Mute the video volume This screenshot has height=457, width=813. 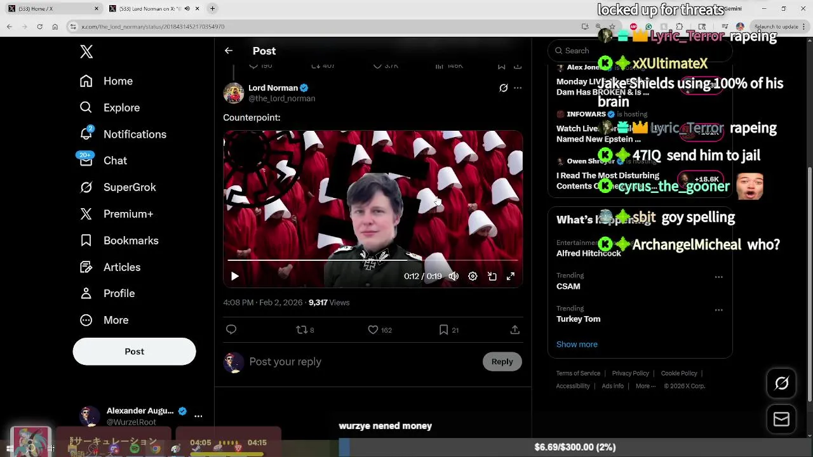pos(454,276)
